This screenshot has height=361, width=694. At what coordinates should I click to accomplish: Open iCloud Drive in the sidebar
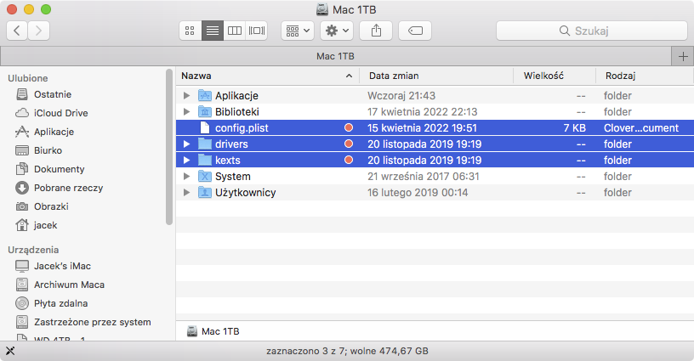60,113
